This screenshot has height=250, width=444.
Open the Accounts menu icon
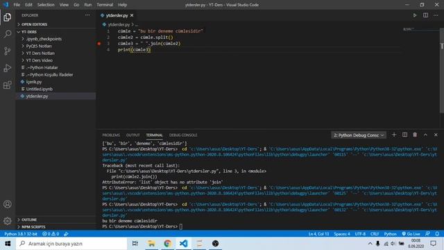[8, 204]
